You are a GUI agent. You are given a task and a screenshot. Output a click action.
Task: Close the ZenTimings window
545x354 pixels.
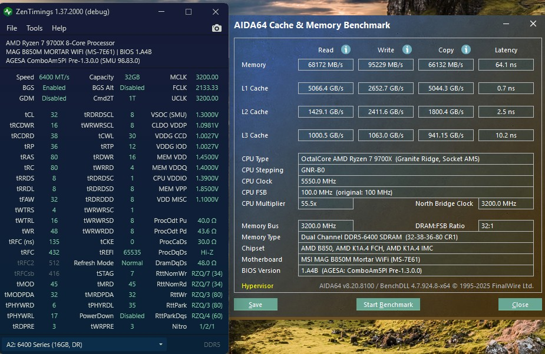[x=216, y=12]
